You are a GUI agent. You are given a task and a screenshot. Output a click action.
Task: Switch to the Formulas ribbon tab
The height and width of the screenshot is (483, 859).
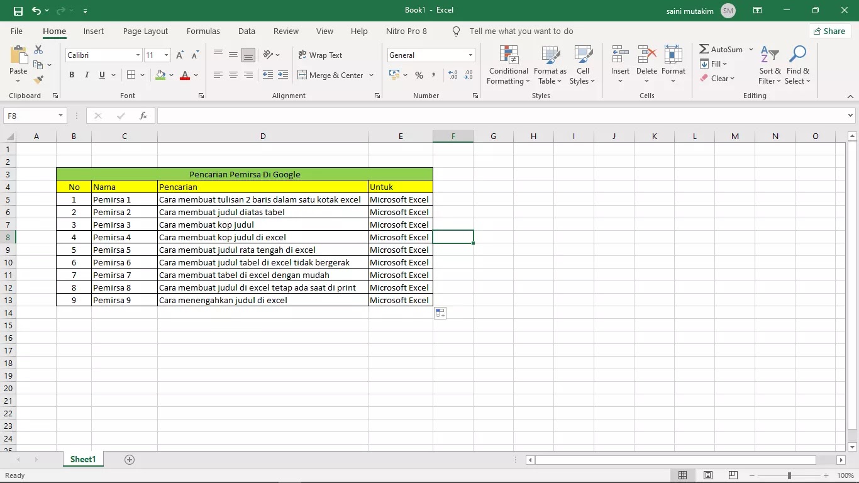point(203,31)
